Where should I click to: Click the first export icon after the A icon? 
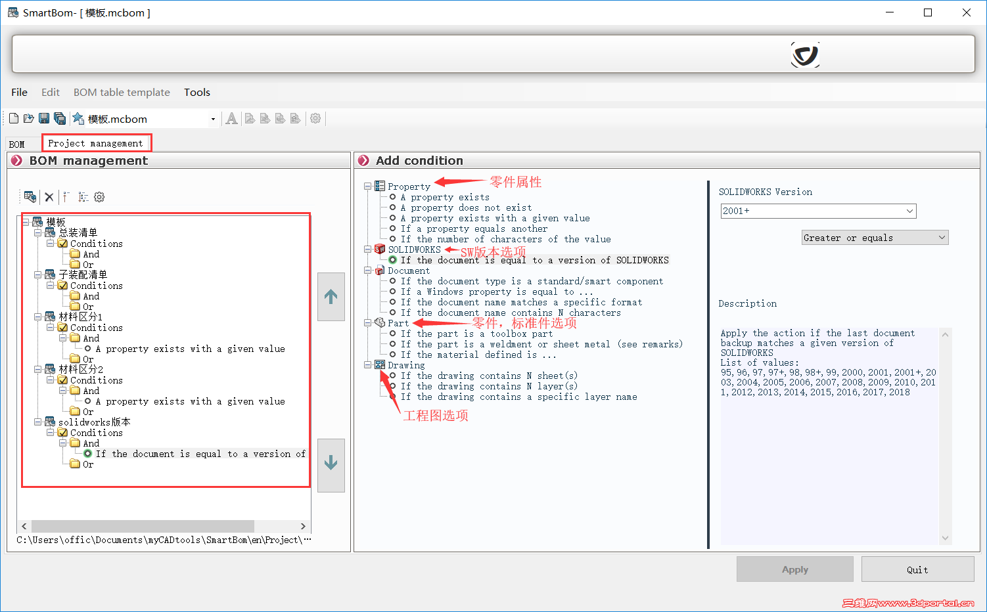coord(250,118)
